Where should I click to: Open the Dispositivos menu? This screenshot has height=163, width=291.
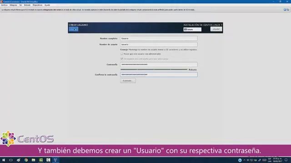[x=37, y=5]
